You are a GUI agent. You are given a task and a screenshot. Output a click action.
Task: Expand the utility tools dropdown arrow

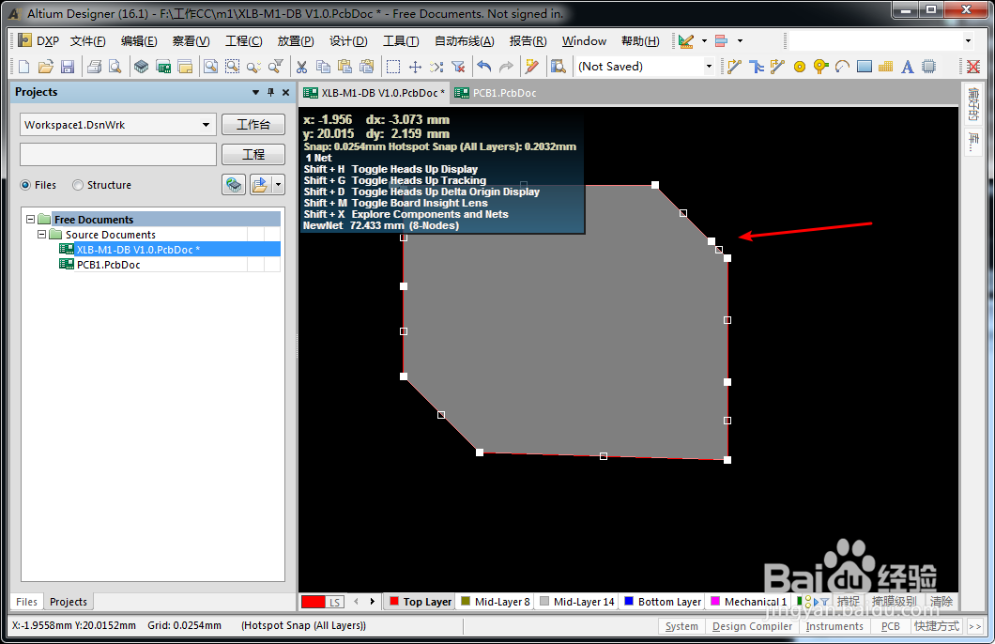click(x=704, y=40)
